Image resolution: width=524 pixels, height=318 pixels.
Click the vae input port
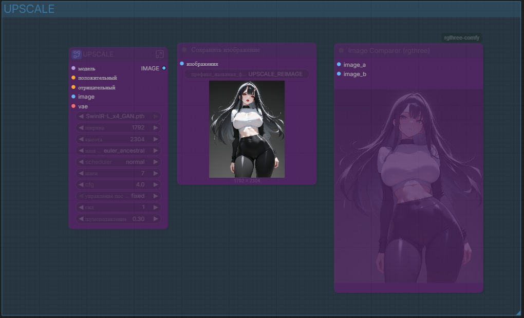click(73, 106)
